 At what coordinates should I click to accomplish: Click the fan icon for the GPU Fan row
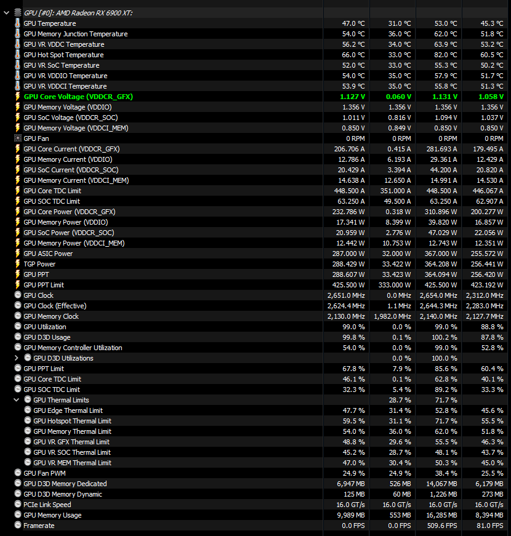18,138
